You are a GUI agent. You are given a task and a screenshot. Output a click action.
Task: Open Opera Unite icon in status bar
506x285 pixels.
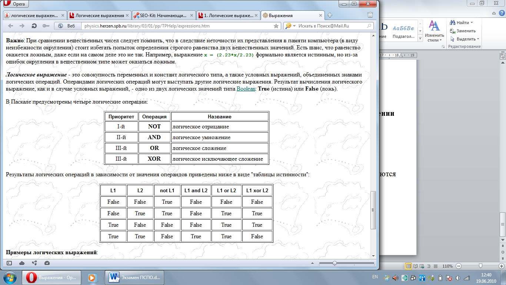coord(34,263)
